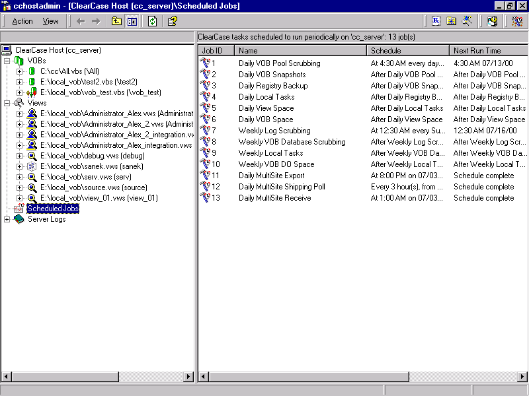Select the Daily VOB Snapshots job

(x=272, y=75)
